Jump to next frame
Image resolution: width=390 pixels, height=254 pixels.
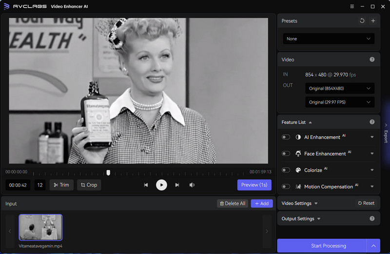click(x=177, y=185)
